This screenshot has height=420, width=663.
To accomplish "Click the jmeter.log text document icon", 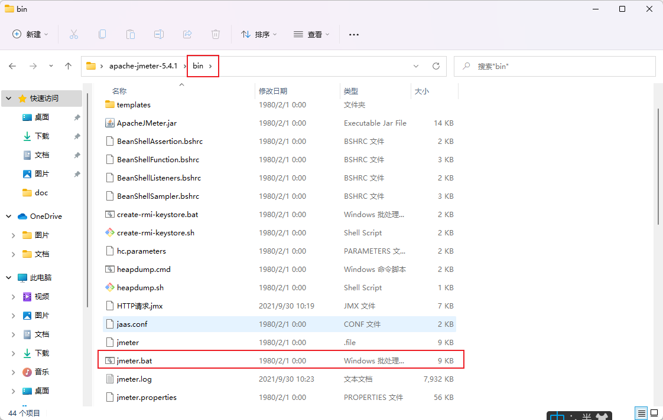I will pyautogui.click(x=109, y=379).
